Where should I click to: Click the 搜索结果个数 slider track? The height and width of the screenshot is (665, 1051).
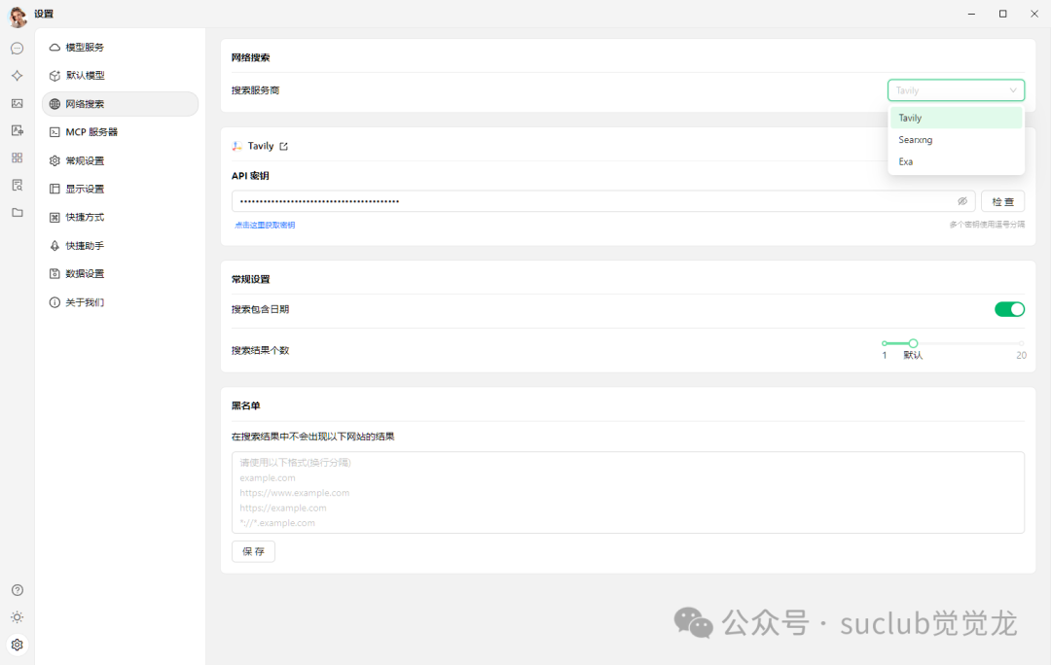tap(963, 343)
